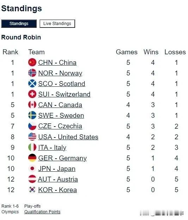Switch to the Live Standings tab
This screenshot has width=188, height=220.
point(57,24)
